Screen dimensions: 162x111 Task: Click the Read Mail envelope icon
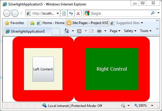click(x=91, y=31)
